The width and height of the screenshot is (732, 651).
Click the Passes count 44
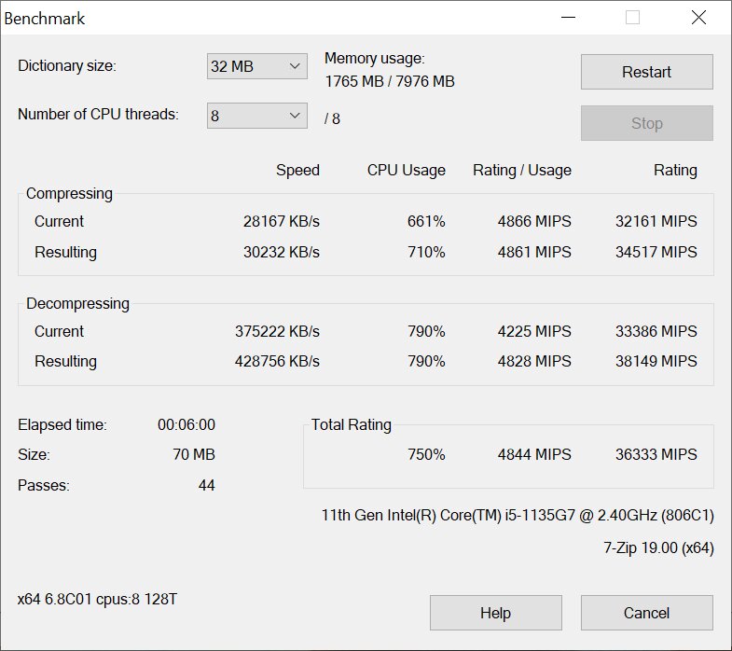coord(206,486)
